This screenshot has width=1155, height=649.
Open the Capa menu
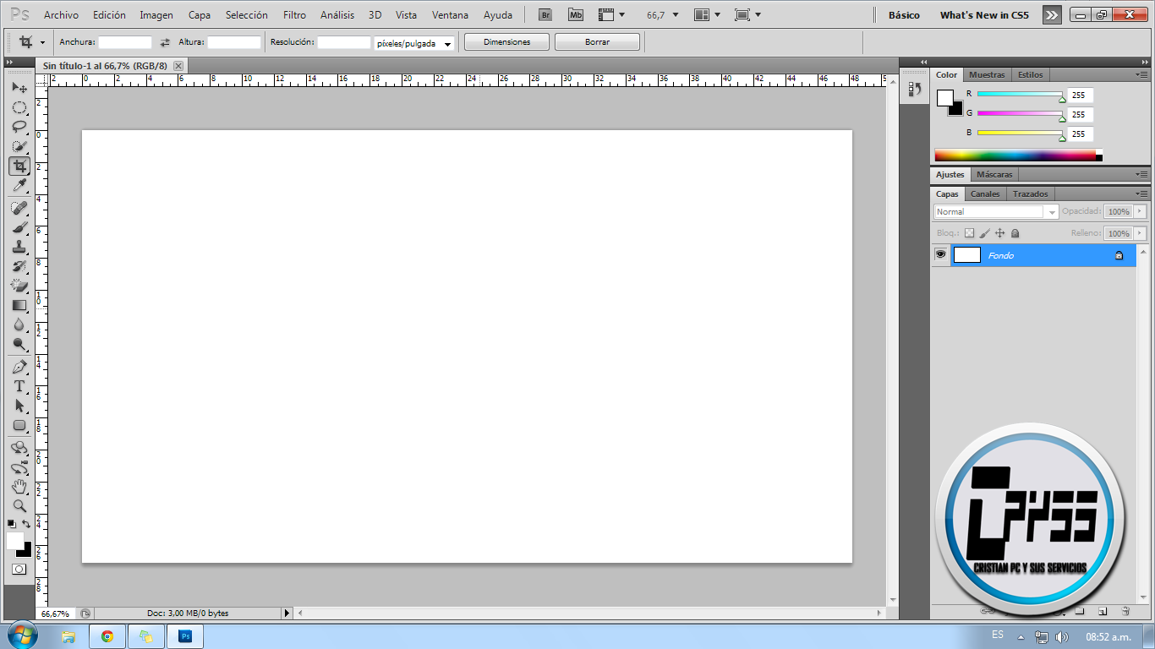(x=200, y=15)
